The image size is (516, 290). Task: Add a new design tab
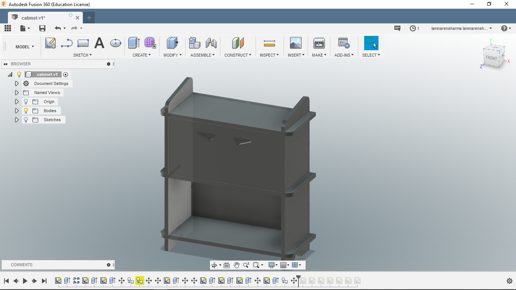pos(89,18)
